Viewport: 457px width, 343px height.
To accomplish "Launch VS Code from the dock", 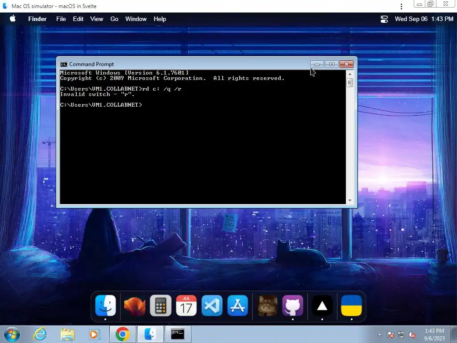I will tap(212, 305).
